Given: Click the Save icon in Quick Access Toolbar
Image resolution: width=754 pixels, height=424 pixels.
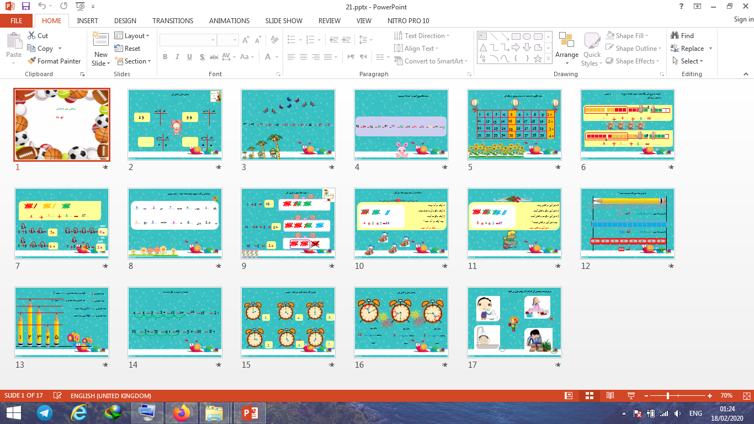Looking at the screenshot, I should pos(26,6).
